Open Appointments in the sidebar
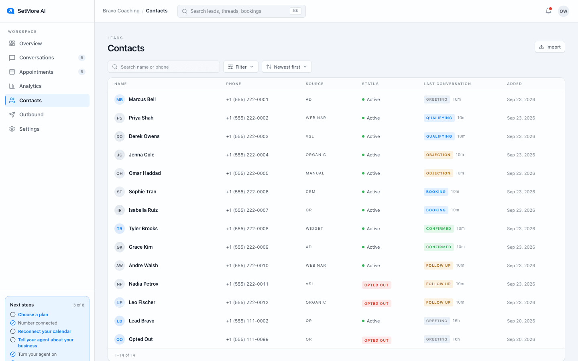578x361 pixels. (x=47, y=72)
